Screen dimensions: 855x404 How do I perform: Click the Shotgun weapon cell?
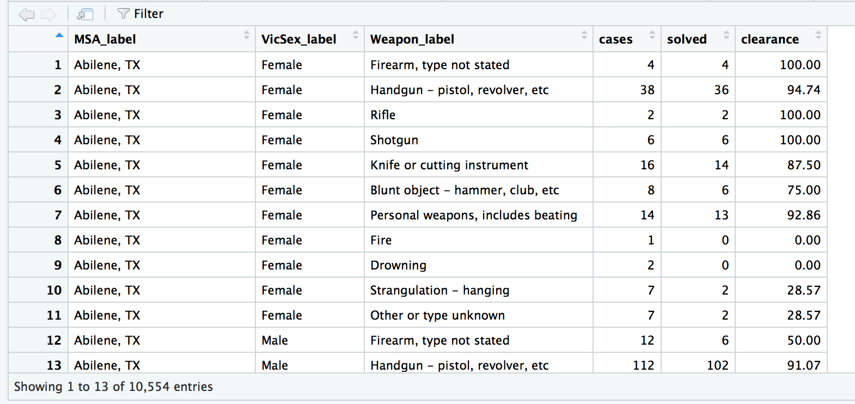coord(394,140)
